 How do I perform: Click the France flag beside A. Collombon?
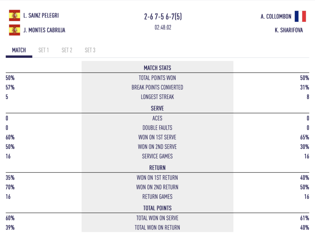300,16
